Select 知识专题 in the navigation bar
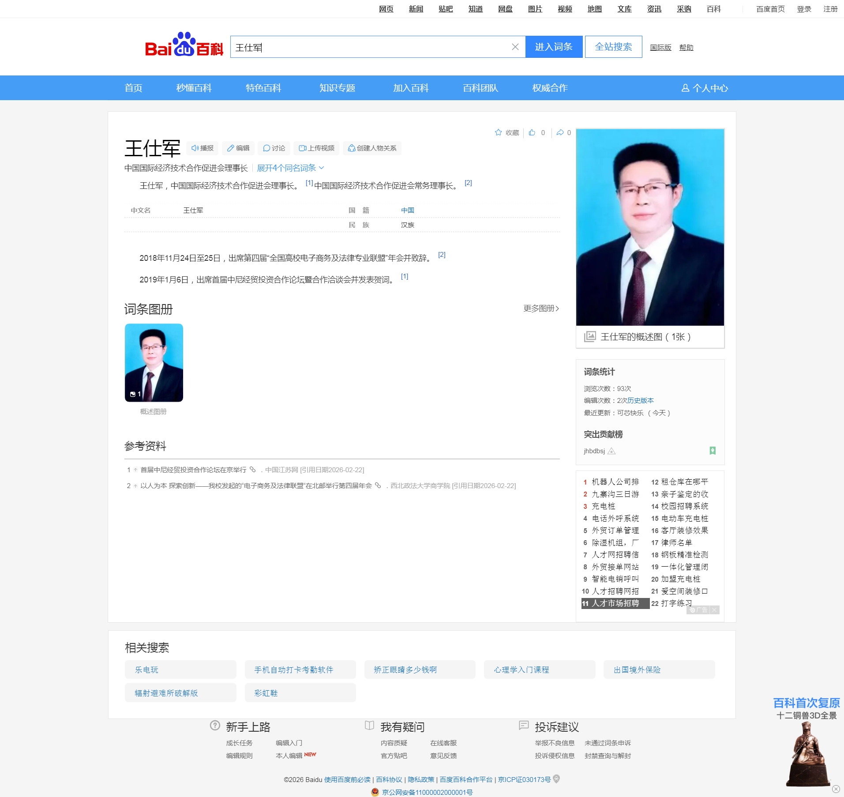844x797 pixels. click(337, 87)
